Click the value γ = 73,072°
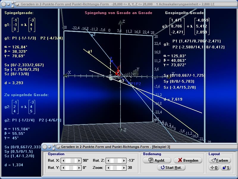238x179 pixels. 175,65
